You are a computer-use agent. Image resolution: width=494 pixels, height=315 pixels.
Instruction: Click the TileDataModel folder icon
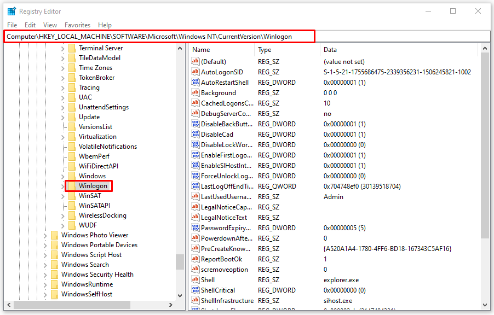pyautogui.click(x=72, y=58)
